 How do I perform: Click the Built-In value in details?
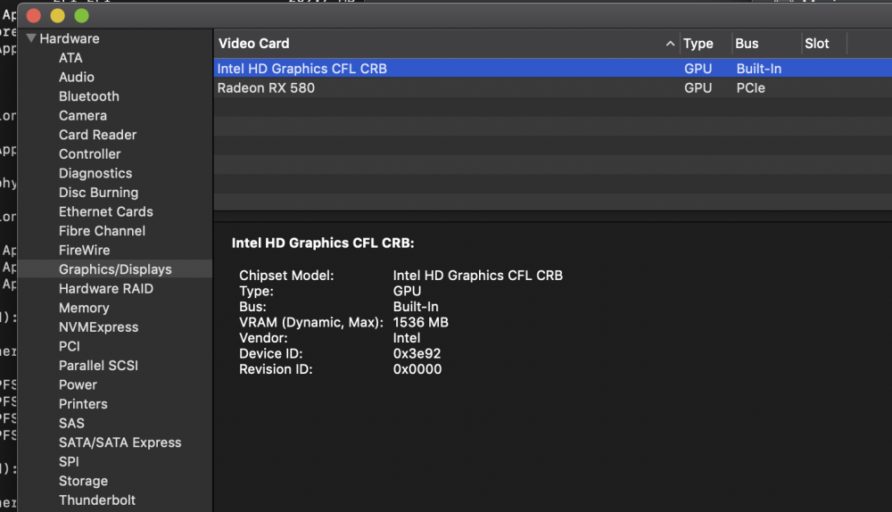pyautogui.click(x=416, y=307)
